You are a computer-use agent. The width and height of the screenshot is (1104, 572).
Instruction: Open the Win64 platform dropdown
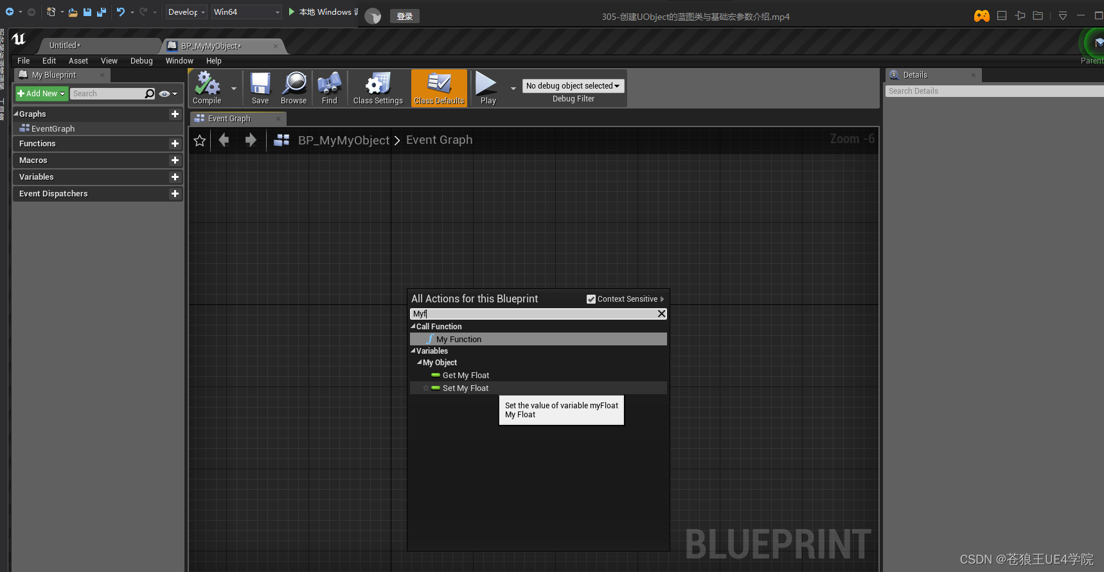pyautogui.click(x=247, y=12)
